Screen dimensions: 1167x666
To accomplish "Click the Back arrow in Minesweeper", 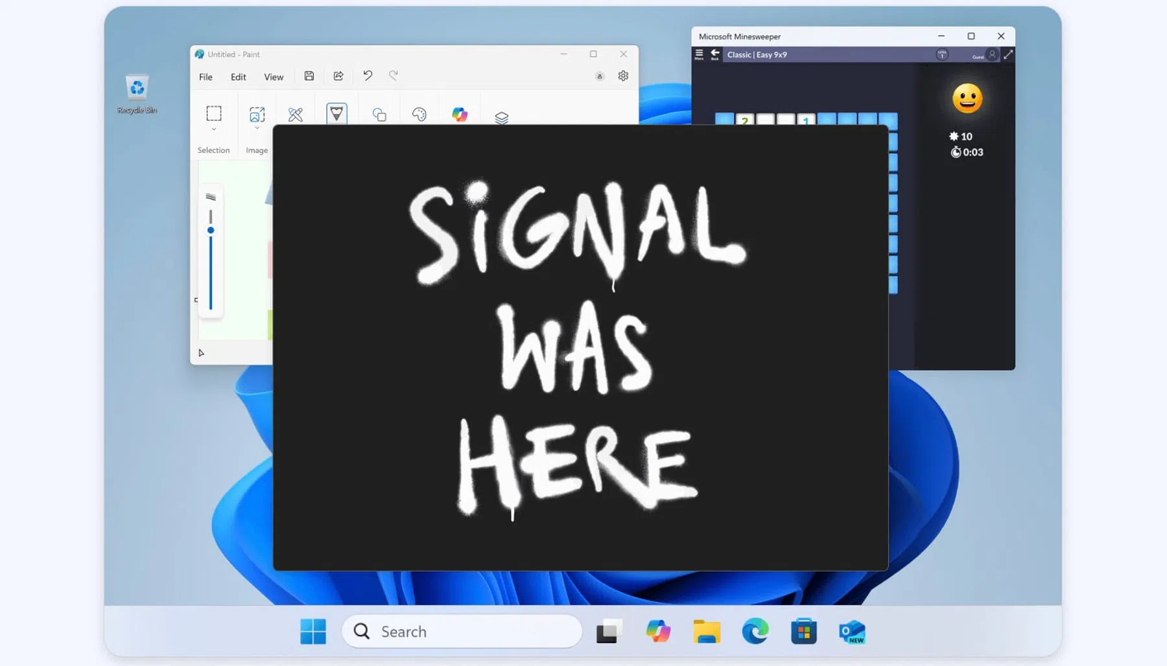I will tap(715, 54).
